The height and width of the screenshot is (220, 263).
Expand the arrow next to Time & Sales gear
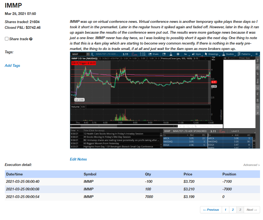coord(229,58)
